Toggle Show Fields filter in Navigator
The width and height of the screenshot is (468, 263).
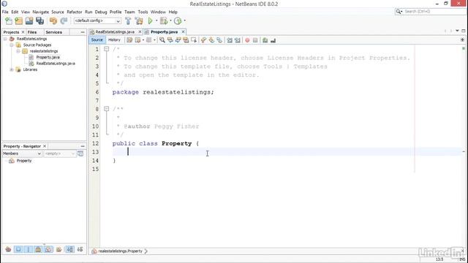(18, 249)
